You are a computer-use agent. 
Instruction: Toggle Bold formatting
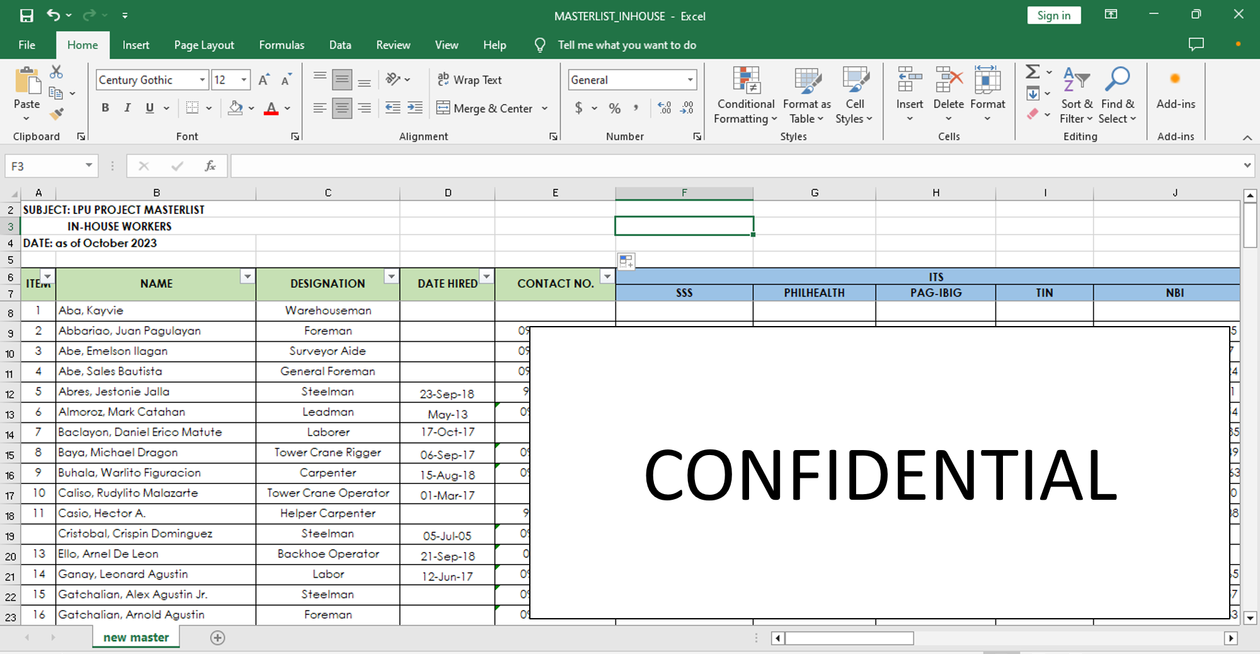coord(105,108)
